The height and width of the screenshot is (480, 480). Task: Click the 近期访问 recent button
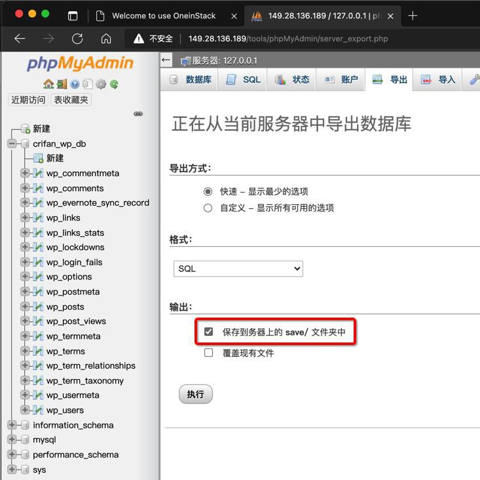pyautogui.click(x=28, y=100)
